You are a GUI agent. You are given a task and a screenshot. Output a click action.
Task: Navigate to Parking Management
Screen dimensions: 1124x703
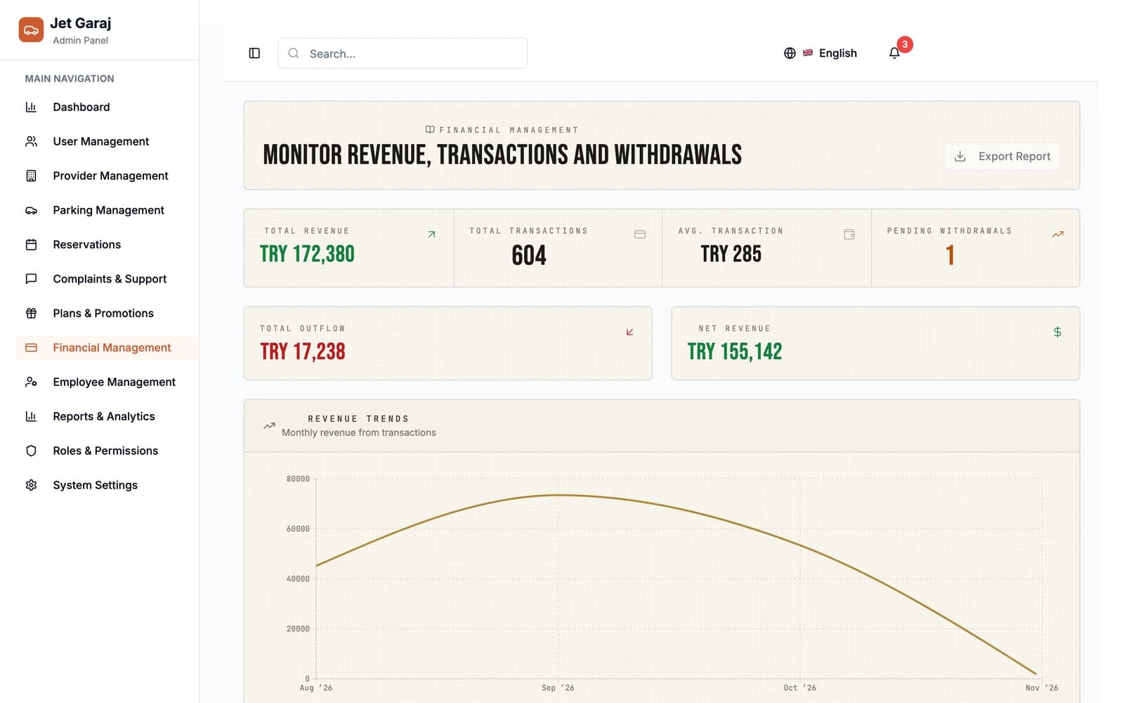click(x=107, y=210)
